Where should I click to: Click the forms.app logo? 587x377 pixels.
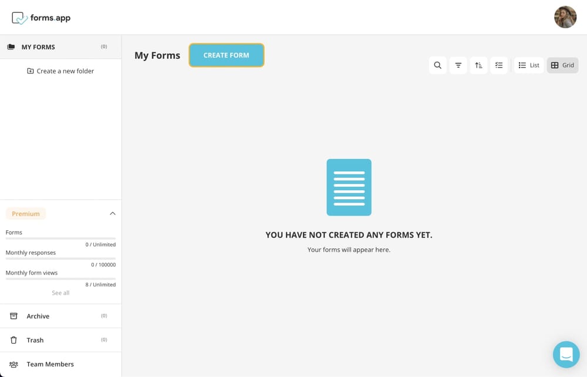pos(41,18)
